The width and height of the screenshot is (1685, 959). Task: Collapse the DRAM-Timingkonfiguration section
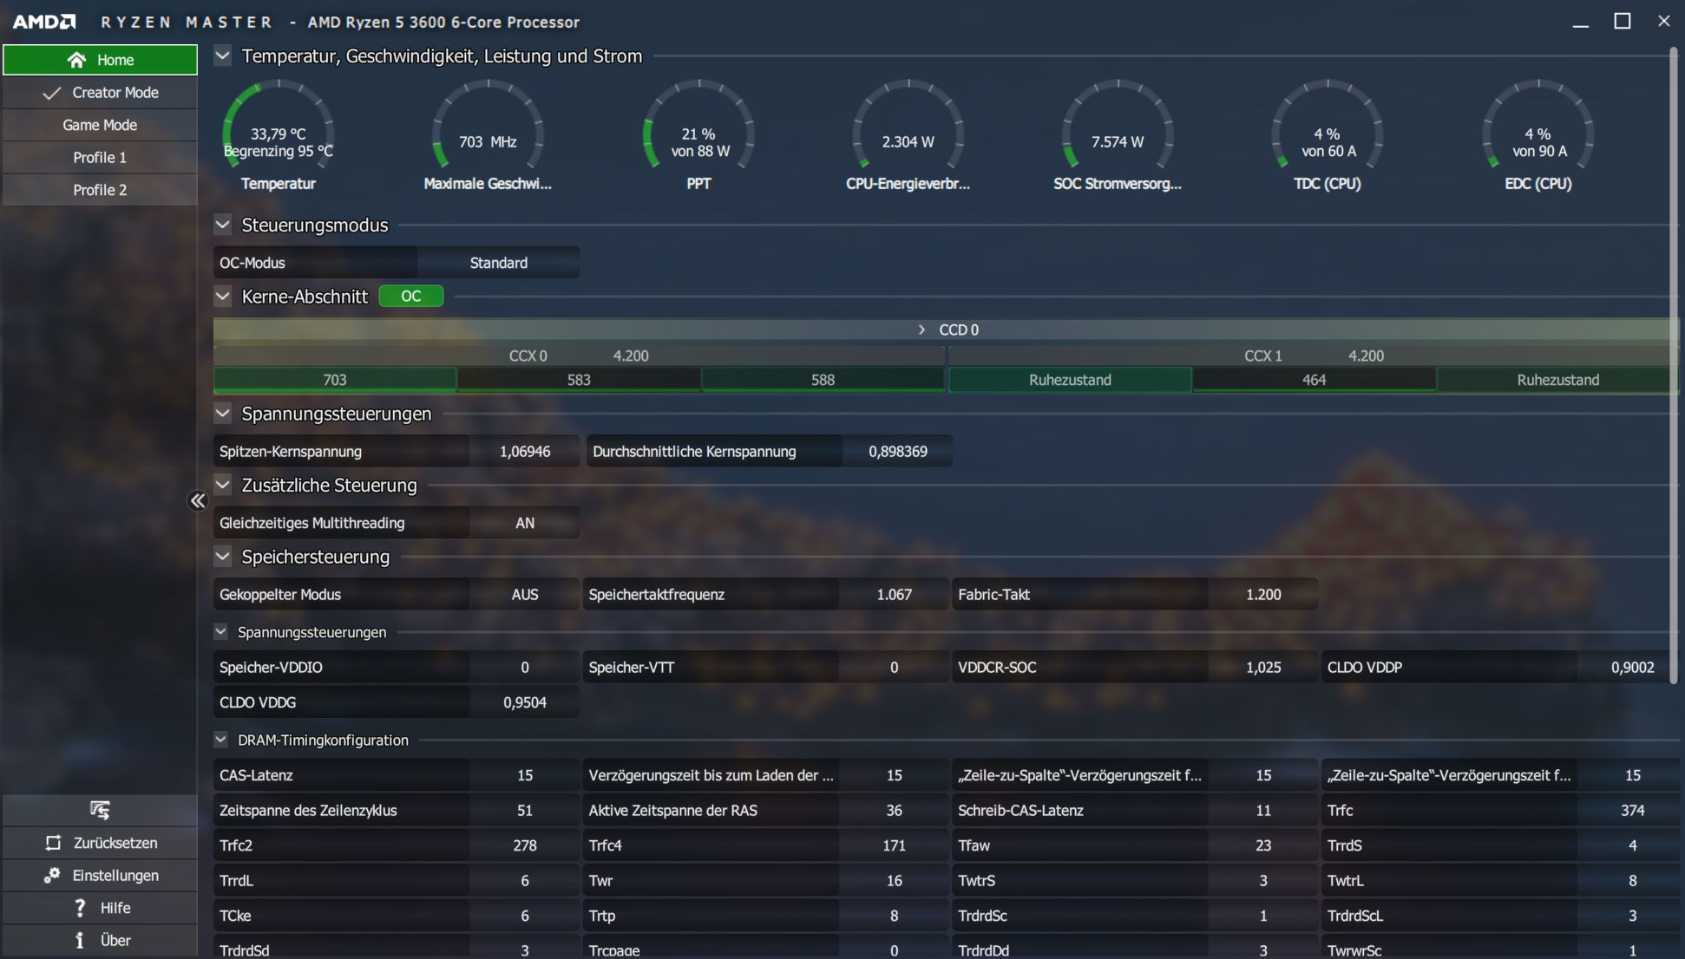point(221,740)
